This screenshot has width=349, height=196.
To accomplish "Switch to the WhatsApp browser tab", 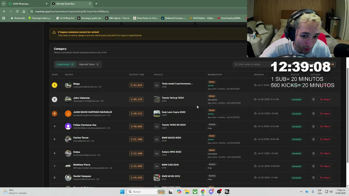I will (x=27, y=4).
